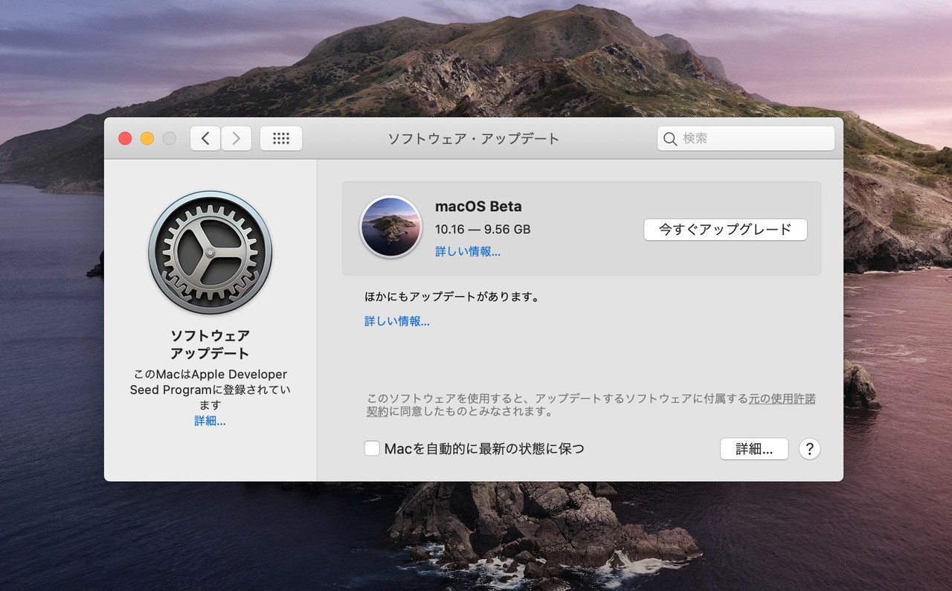Close the Software Update window

click(125, 138)
